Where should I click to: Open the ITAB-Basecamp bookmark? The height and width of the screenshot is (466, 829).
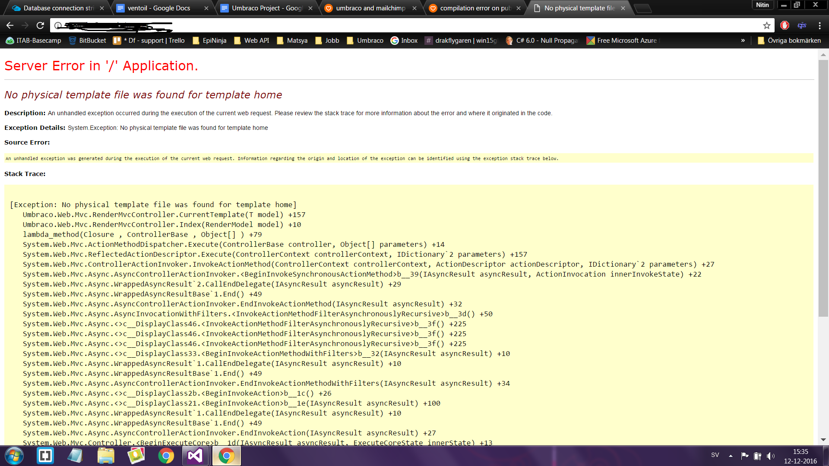pos(34,40)
